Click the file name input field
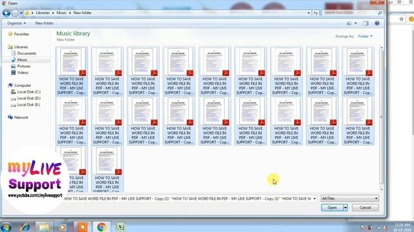The height and width of the screenshot is (232, 414). [x=188, y=198]
